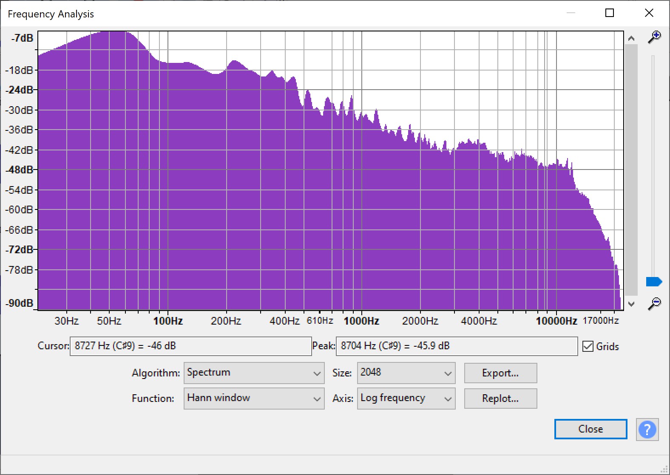The image size is (670, 475).
Task: Click the -36dB vertical axis label
Action: coord(19,130)
